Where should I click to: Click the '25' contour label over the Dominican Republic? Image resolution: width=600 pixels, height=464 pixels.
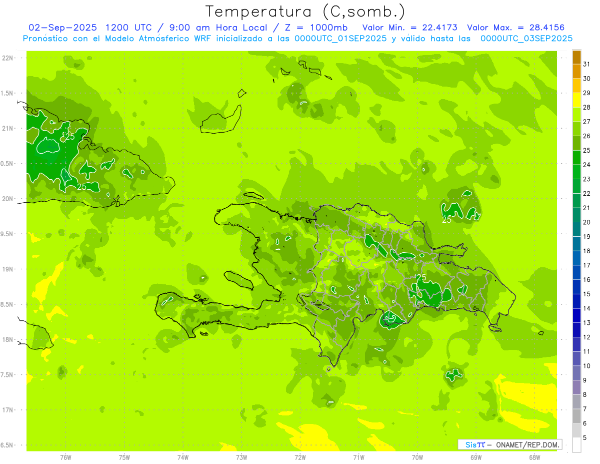(421, 277)
